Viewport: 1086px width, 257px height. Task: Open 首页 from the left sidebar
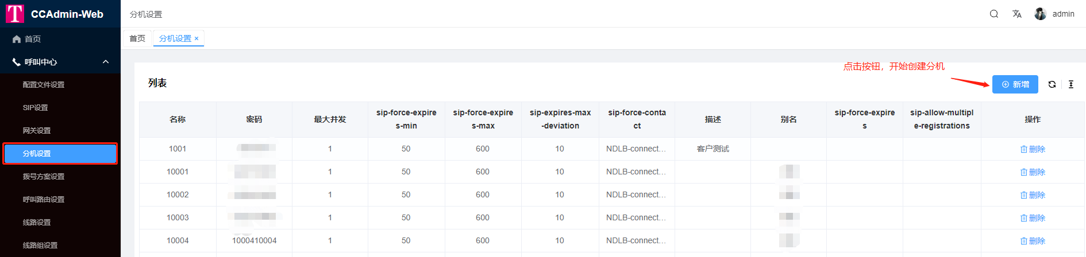click(x=33, y=39)
